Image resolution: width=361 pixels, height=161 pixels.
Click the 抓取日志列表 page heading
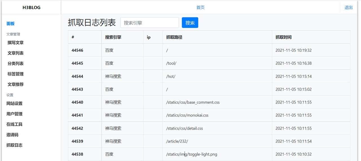tap(92, 23)
